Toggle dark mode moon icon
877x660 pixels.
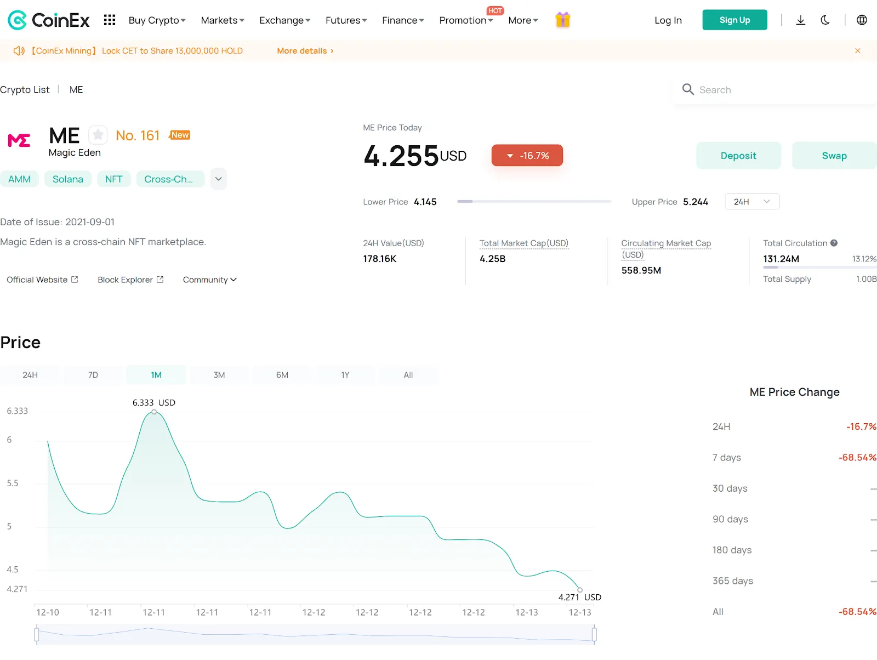coord(825,20)
